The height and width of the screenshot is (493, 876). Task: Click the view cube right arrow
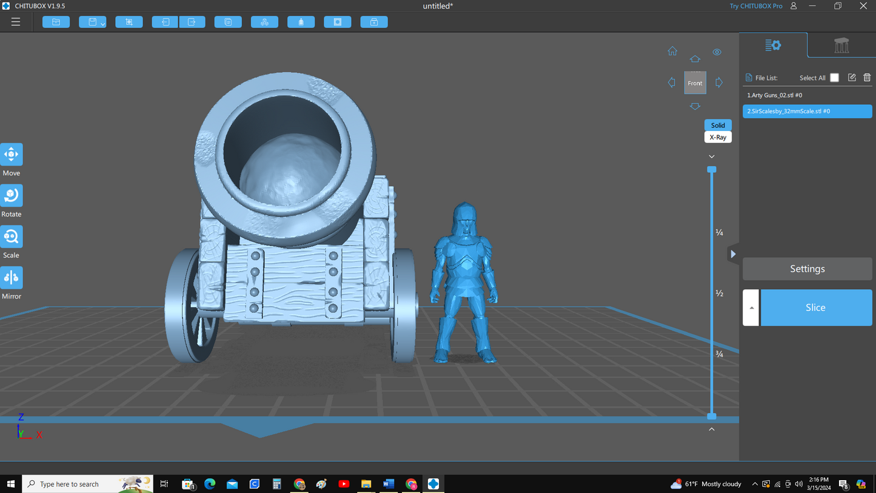[x=718, y=82]
